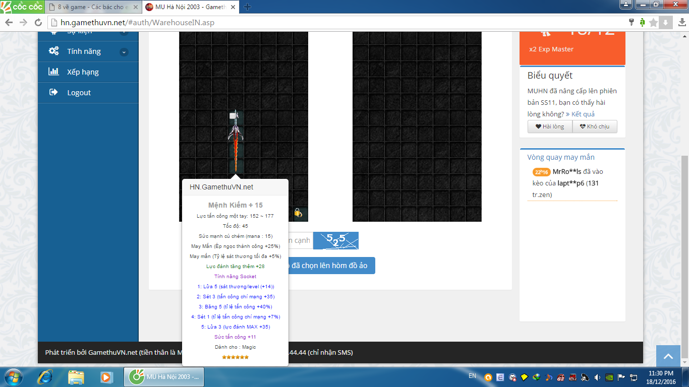Viewport: 689px width, 387px height.
Task: Click the 'Sức tấn công +11' line
Action: 235,337
